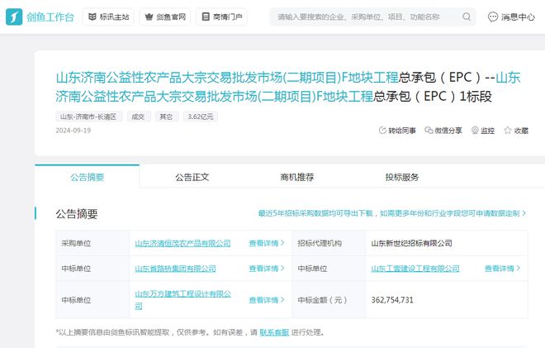The image size is (545, 348).
Task: Open 山东省路桥集团有限公司 link
Action: tap(176, 269)
